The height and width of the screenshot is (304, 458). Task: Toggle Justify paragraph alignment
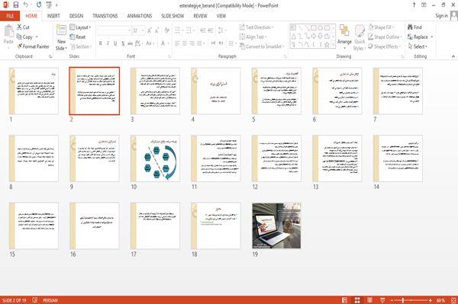pyautogui.click(x=199, y=43)
